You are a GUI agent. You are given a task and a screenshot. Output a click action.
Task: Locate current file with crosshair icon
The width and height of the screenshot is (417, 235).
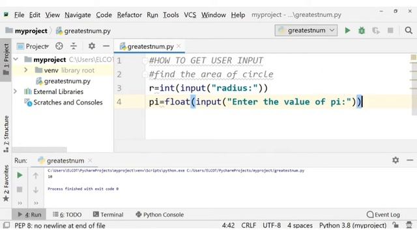(x=59, y=46)
